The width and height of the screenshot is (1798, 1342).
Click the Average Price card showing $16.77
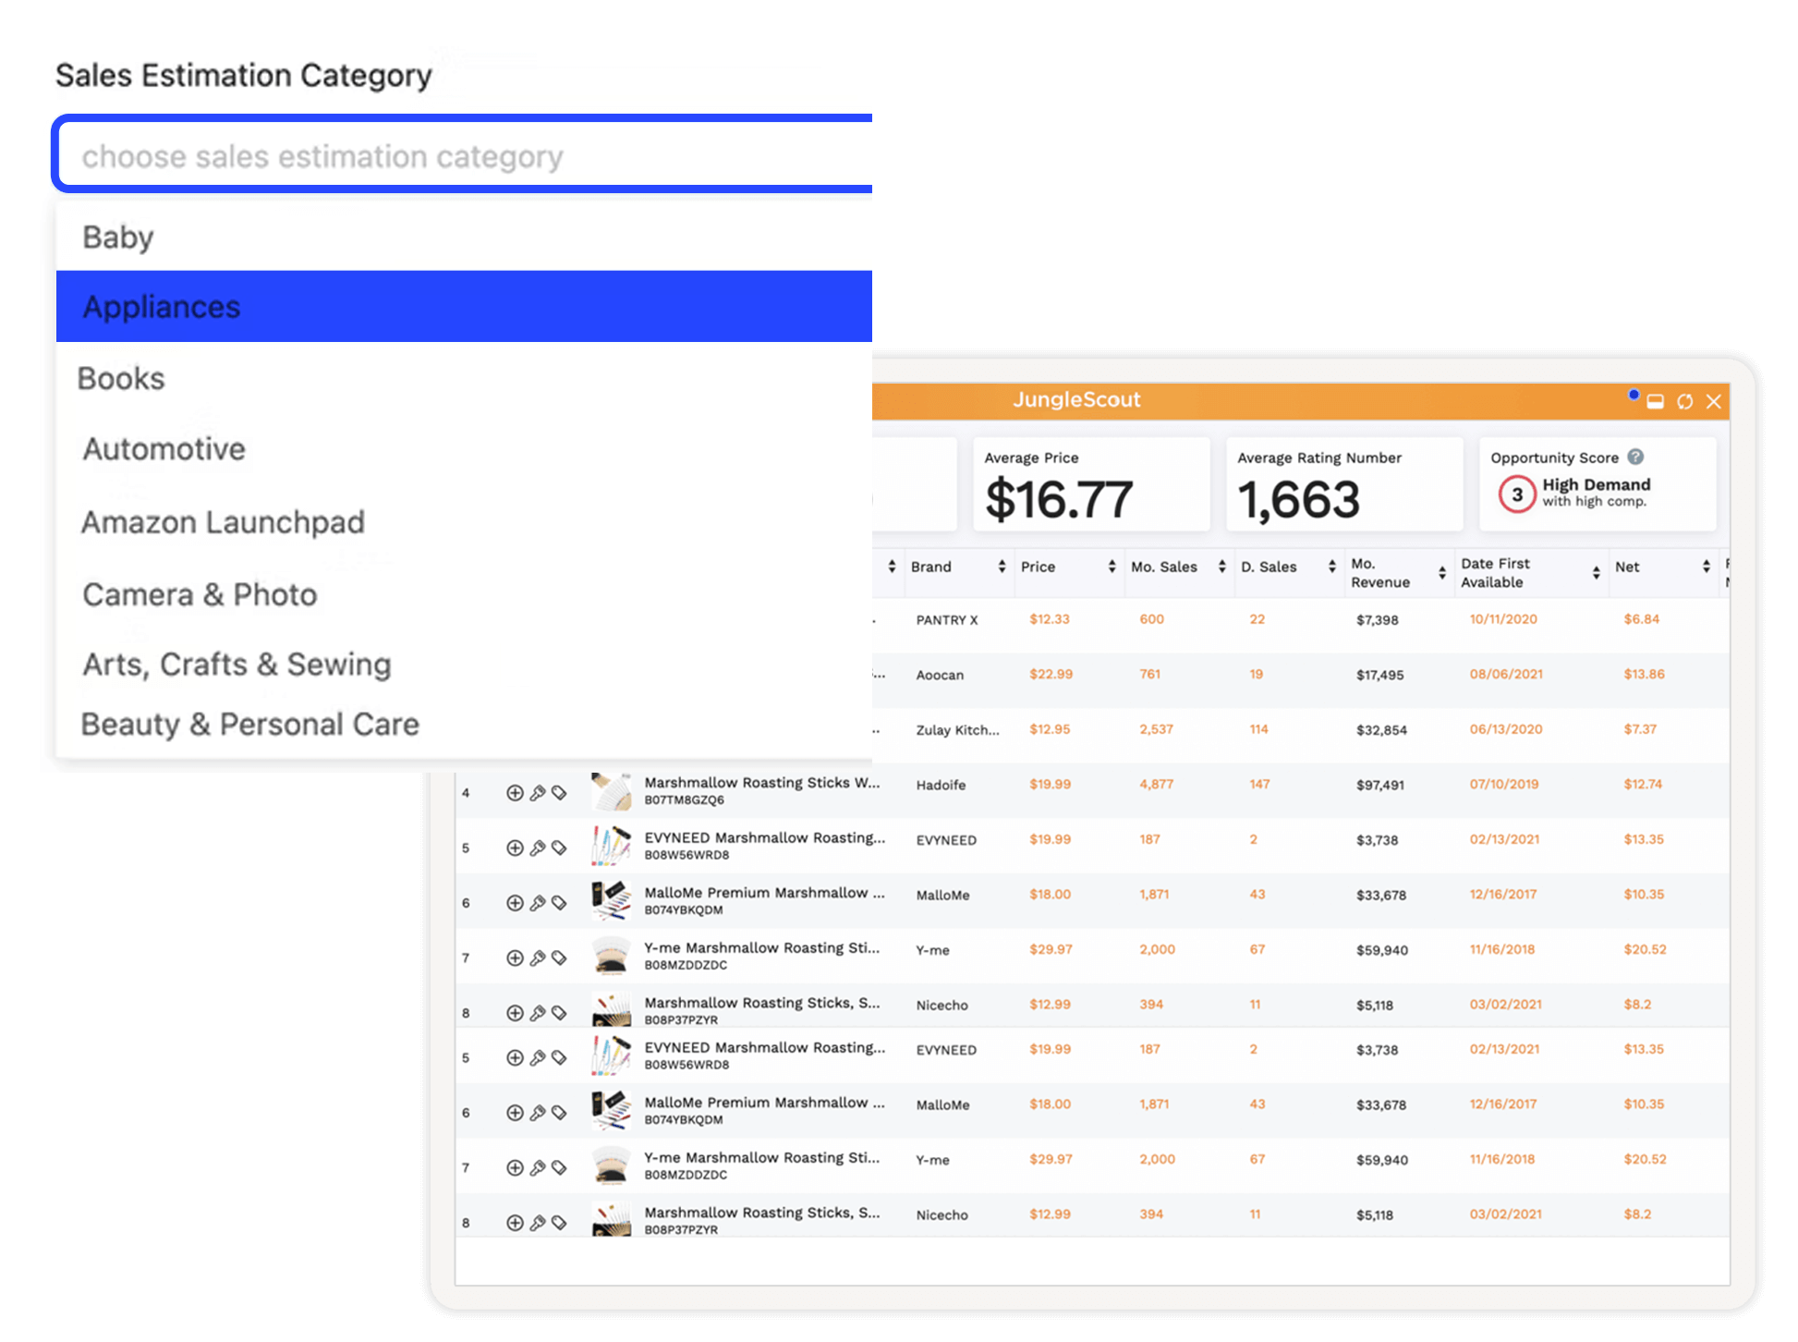(x=1091, y=484)
